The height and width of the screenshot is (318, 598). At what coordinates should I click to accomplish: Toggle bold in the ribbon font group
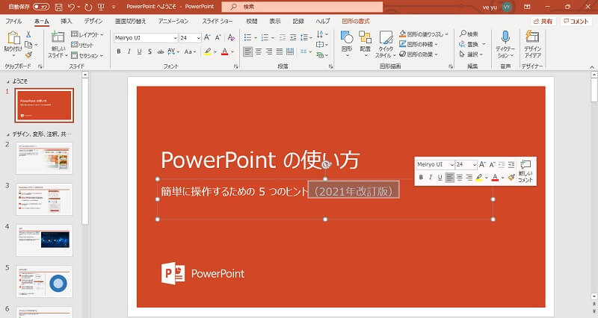[x=119, y=52]
